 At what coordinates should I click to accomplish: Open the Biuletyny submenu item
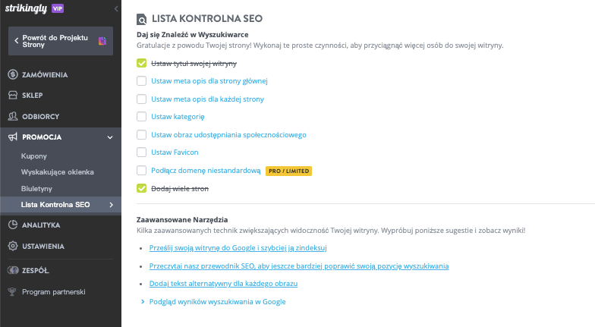[x=36, y=188]
